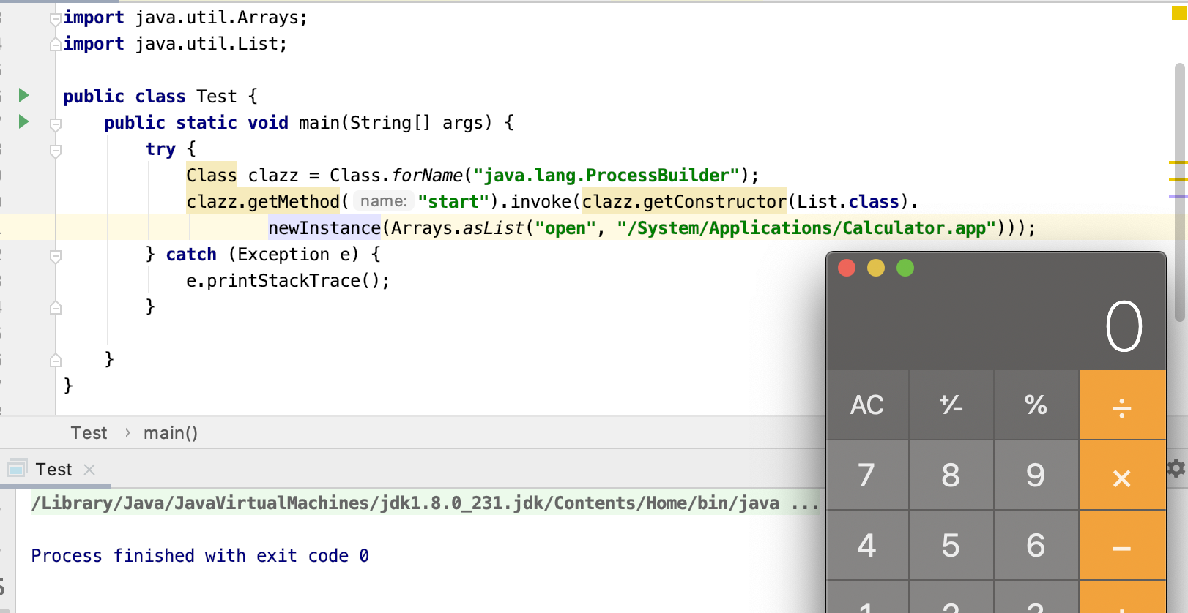Close the Test run tab
This screenshot has width=1188, height=613.
tap(89, 470)
